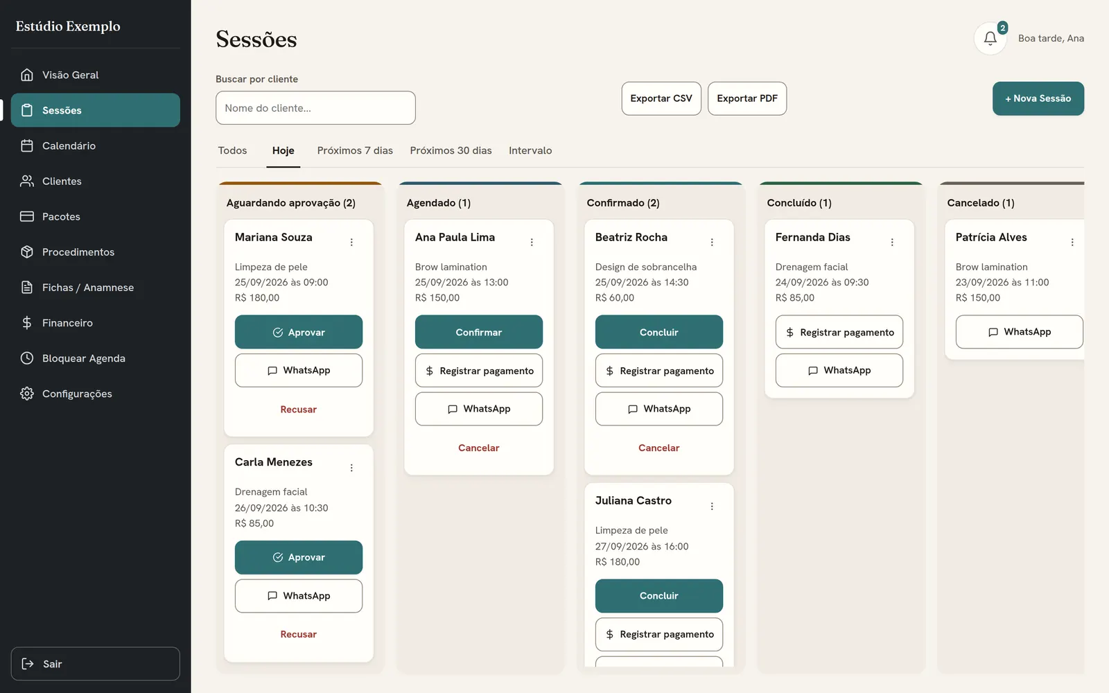Click Exportar CSV button
The width and height of the screenshot is (1109, 693).
tap(661, 98)
